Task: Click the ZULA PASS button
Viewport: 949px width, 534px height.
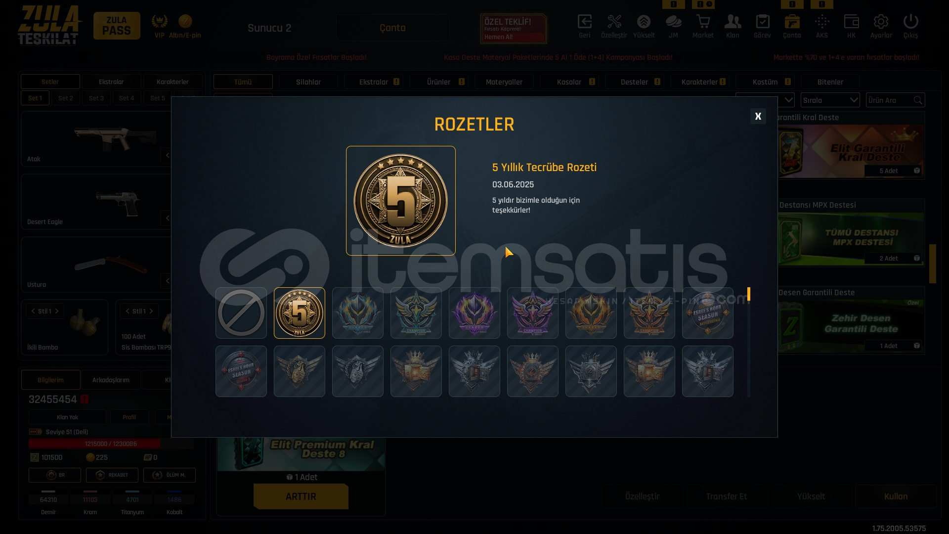Action: 117,26
